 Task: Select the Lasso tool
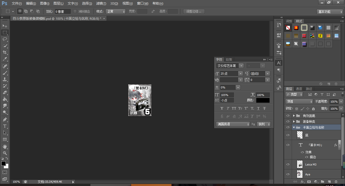click(5, 39)
